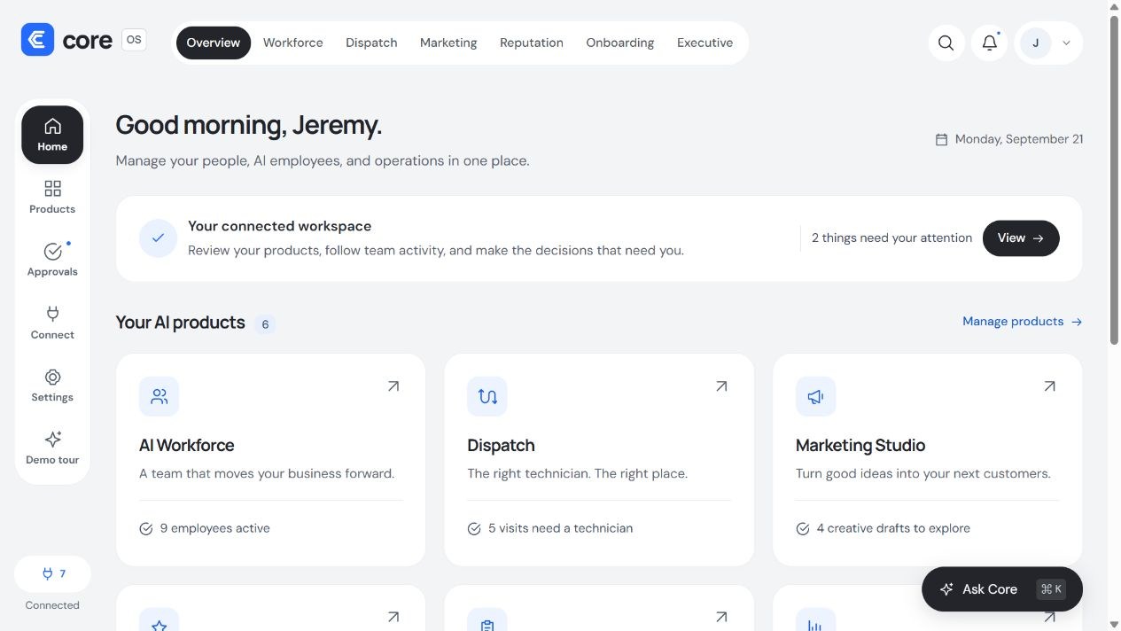Click the Core logo icon
This screenshot has height=631, width=1121.
[37, 40]
